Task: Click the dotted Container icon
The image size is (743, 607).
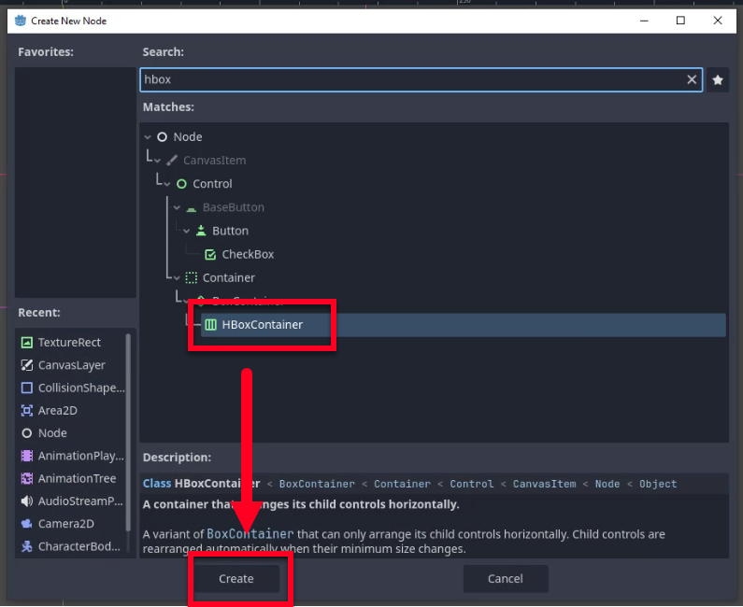Action: [191, 277]
